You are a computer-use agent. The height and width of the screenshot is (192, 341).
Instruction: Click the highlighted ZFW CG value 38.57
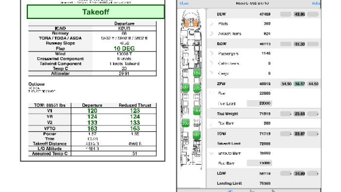300,84
